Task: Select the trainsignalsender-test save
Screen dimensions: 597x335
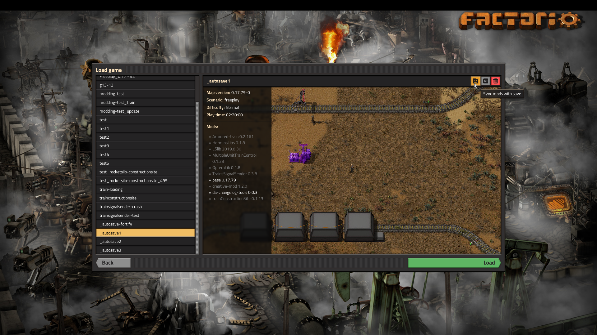Action: pyautogui.click(x=146, y=215)
